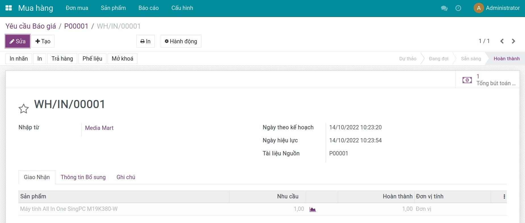Open the conversations chat icon
Screen dimensions: 525x223
(x=444, y=8)
